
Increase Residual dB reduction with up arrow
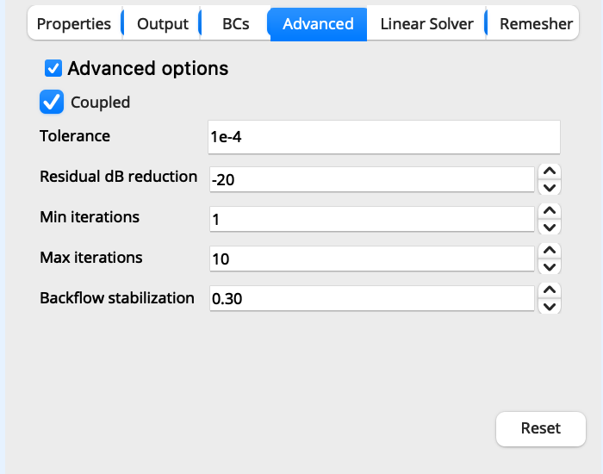pyautogui.click(x=550, y=172)
